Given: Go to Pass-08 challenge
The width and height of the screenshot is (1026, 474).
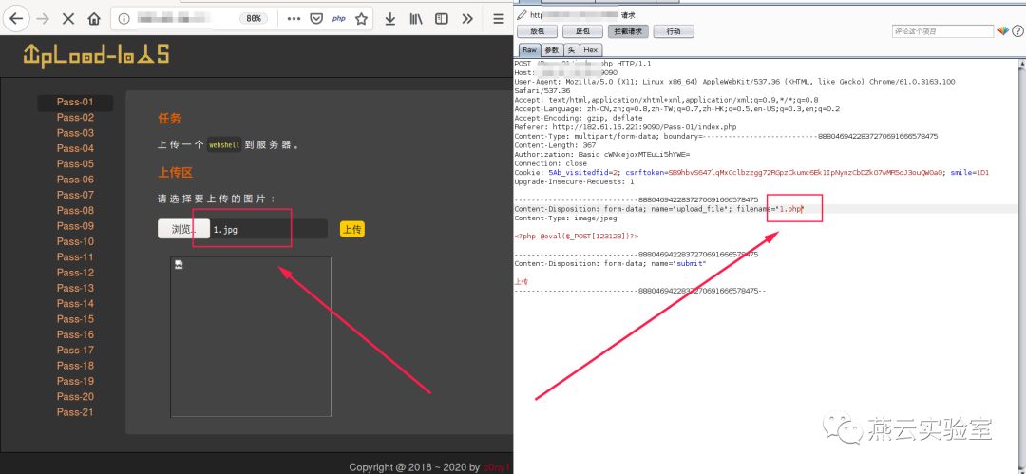Looking at the screenshot, I should [x=75, y=210].
